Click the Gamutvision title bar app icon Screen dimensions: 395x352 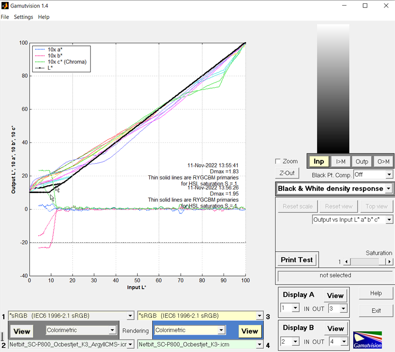pyautogui.click(x=5, y=6)
